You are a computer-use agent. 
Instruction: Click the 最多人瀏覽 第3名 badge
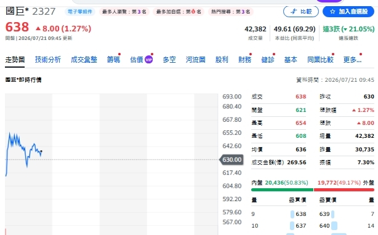point(124,12)
